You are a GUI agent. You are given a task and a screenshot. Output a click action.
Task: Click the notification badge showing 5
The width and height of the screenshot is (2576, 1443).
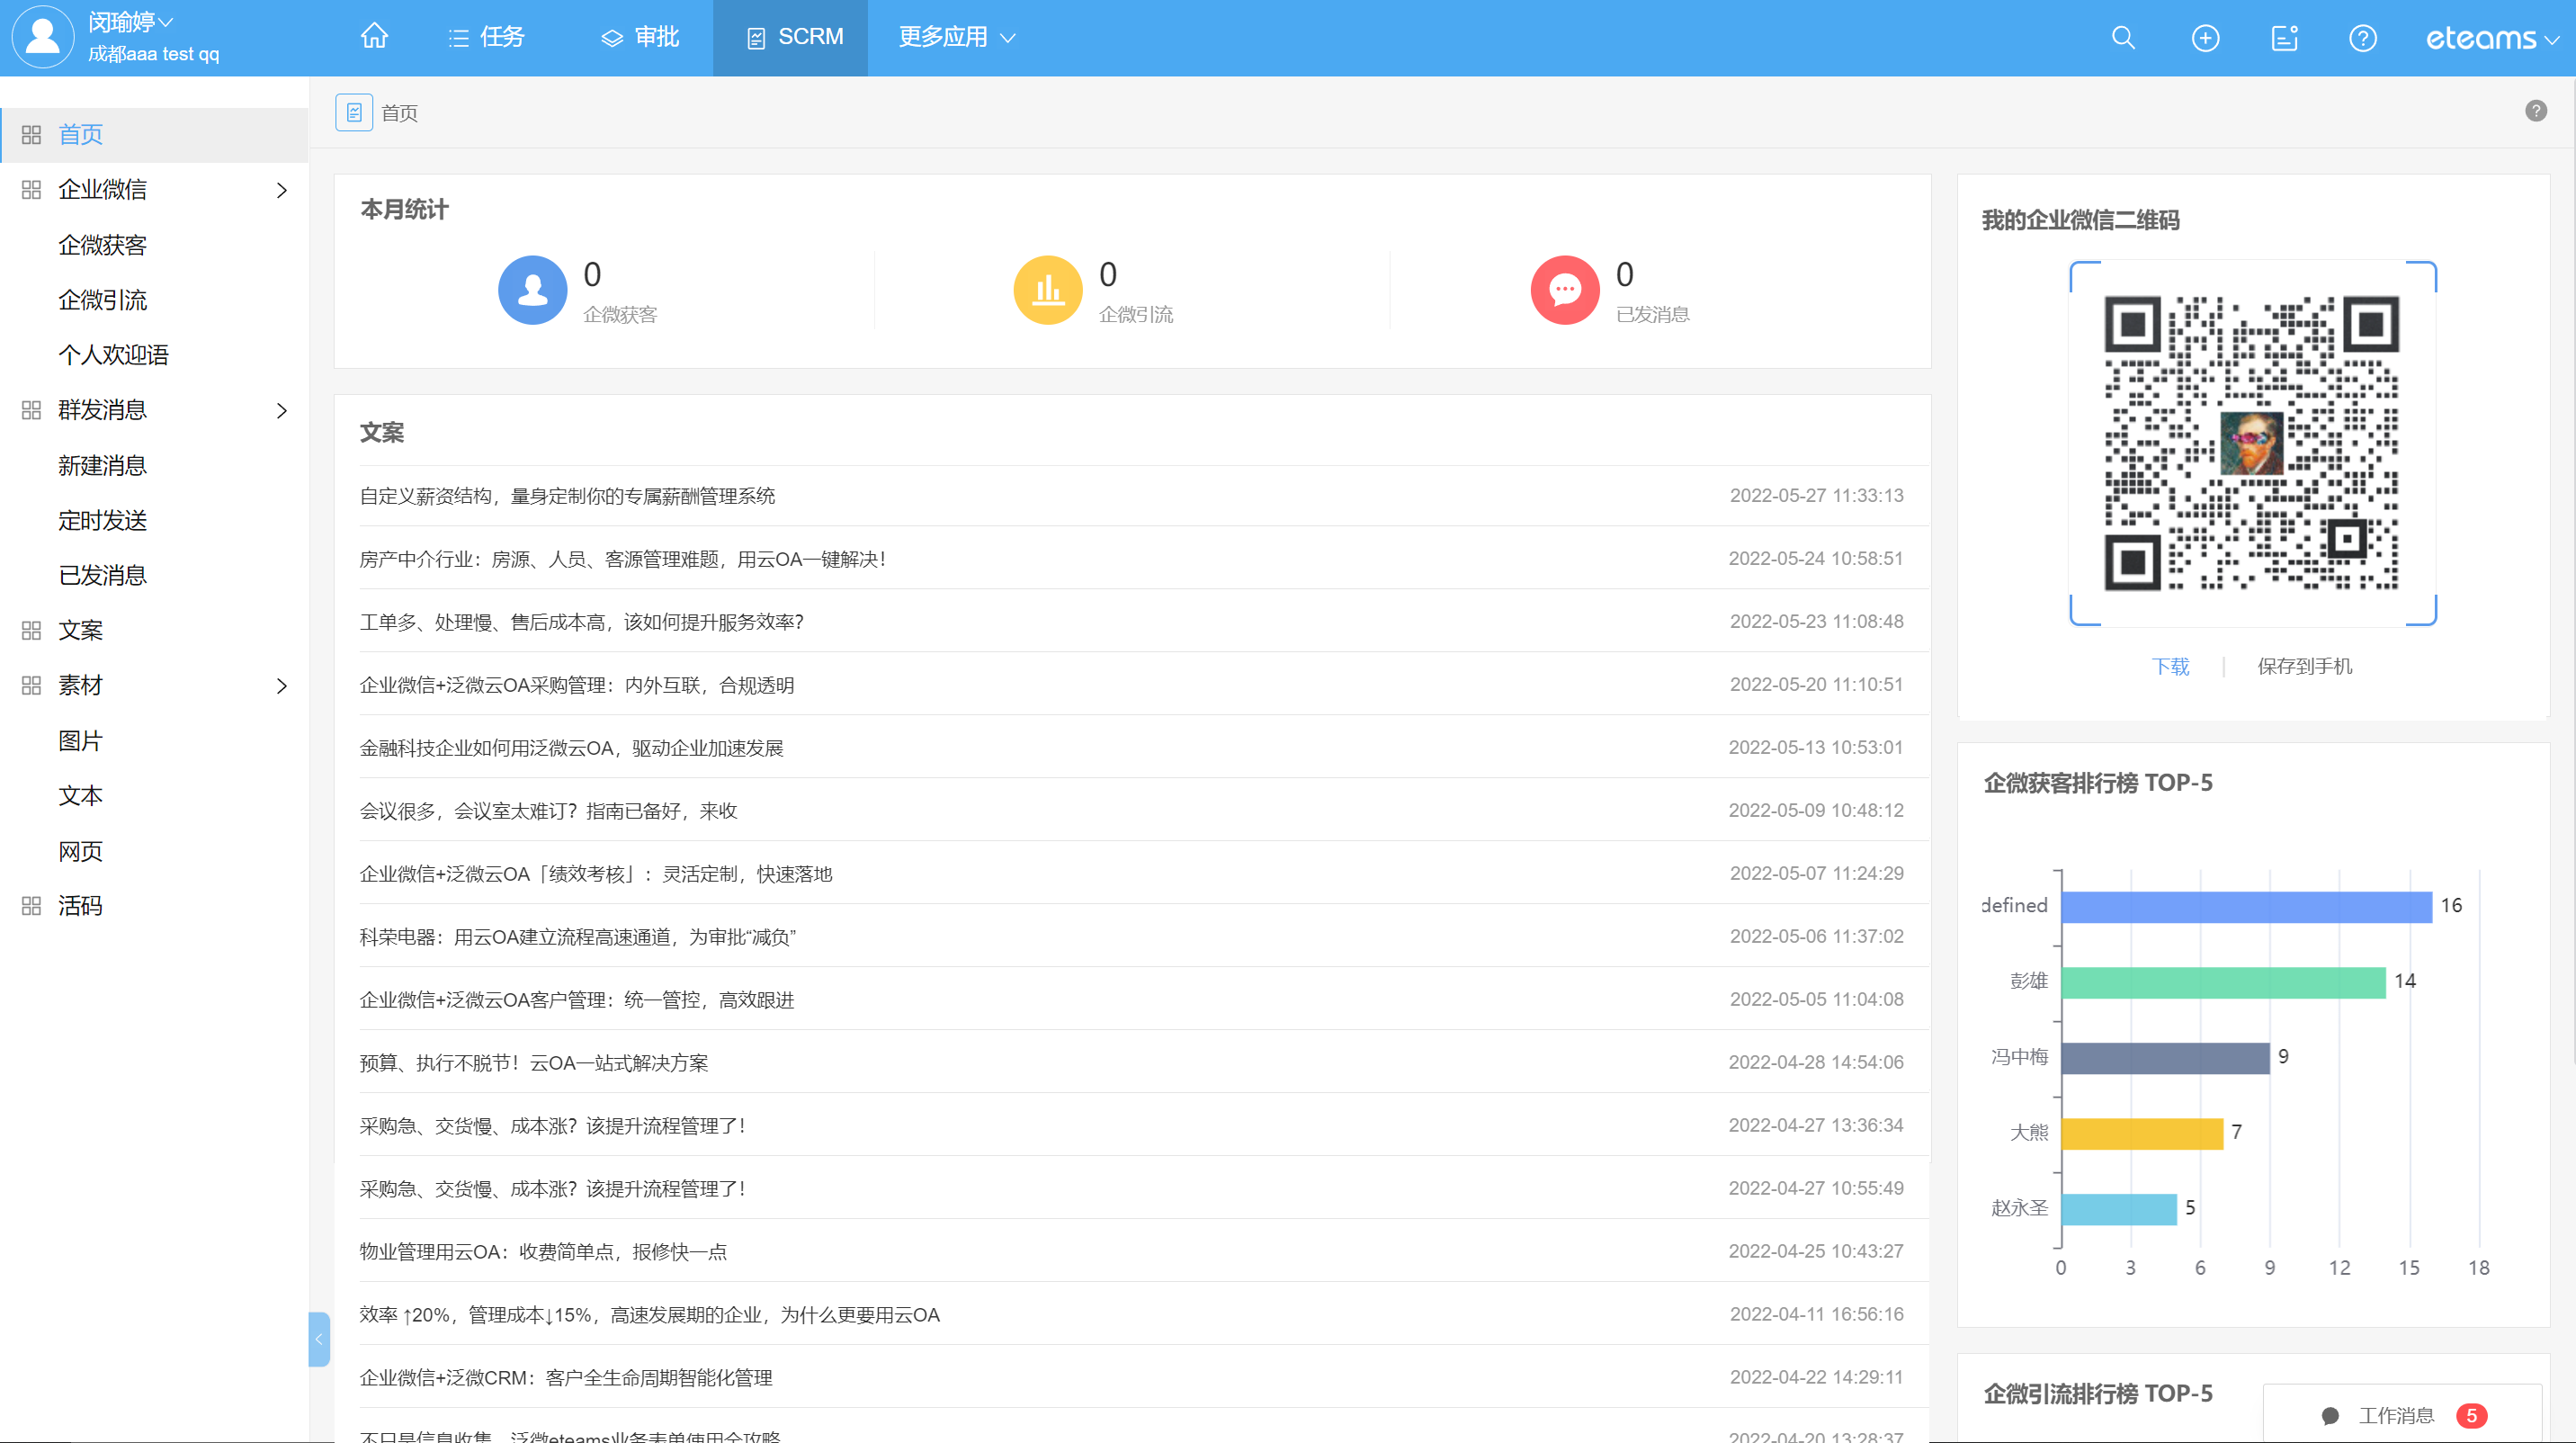coord(2471,1415)
